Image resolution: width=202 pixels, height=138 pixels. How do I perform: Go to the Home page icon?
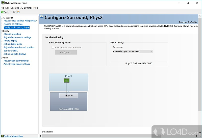18,12
